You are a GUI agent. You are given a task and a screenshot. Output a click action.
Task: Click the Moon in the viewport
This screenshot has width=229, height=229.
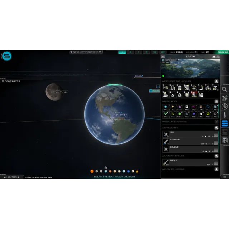point(54,92)
